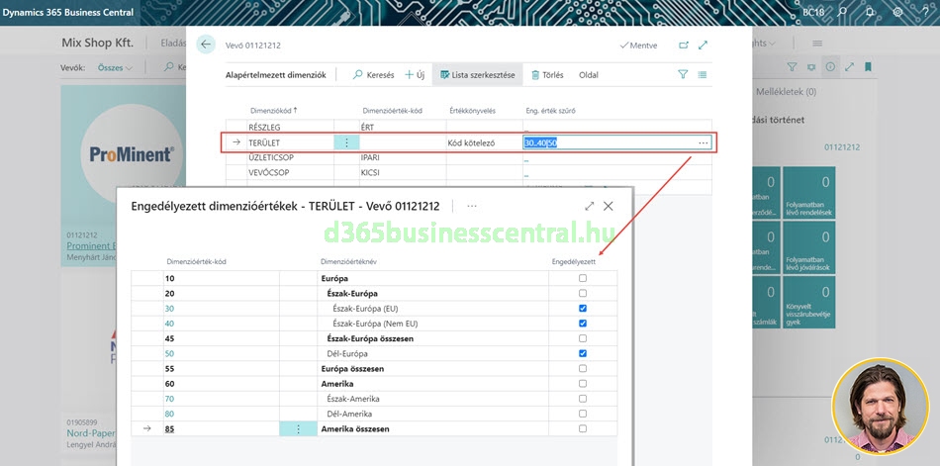
Task: Click the ProMinent customer logo thumbnail
Action: (132, 154)
